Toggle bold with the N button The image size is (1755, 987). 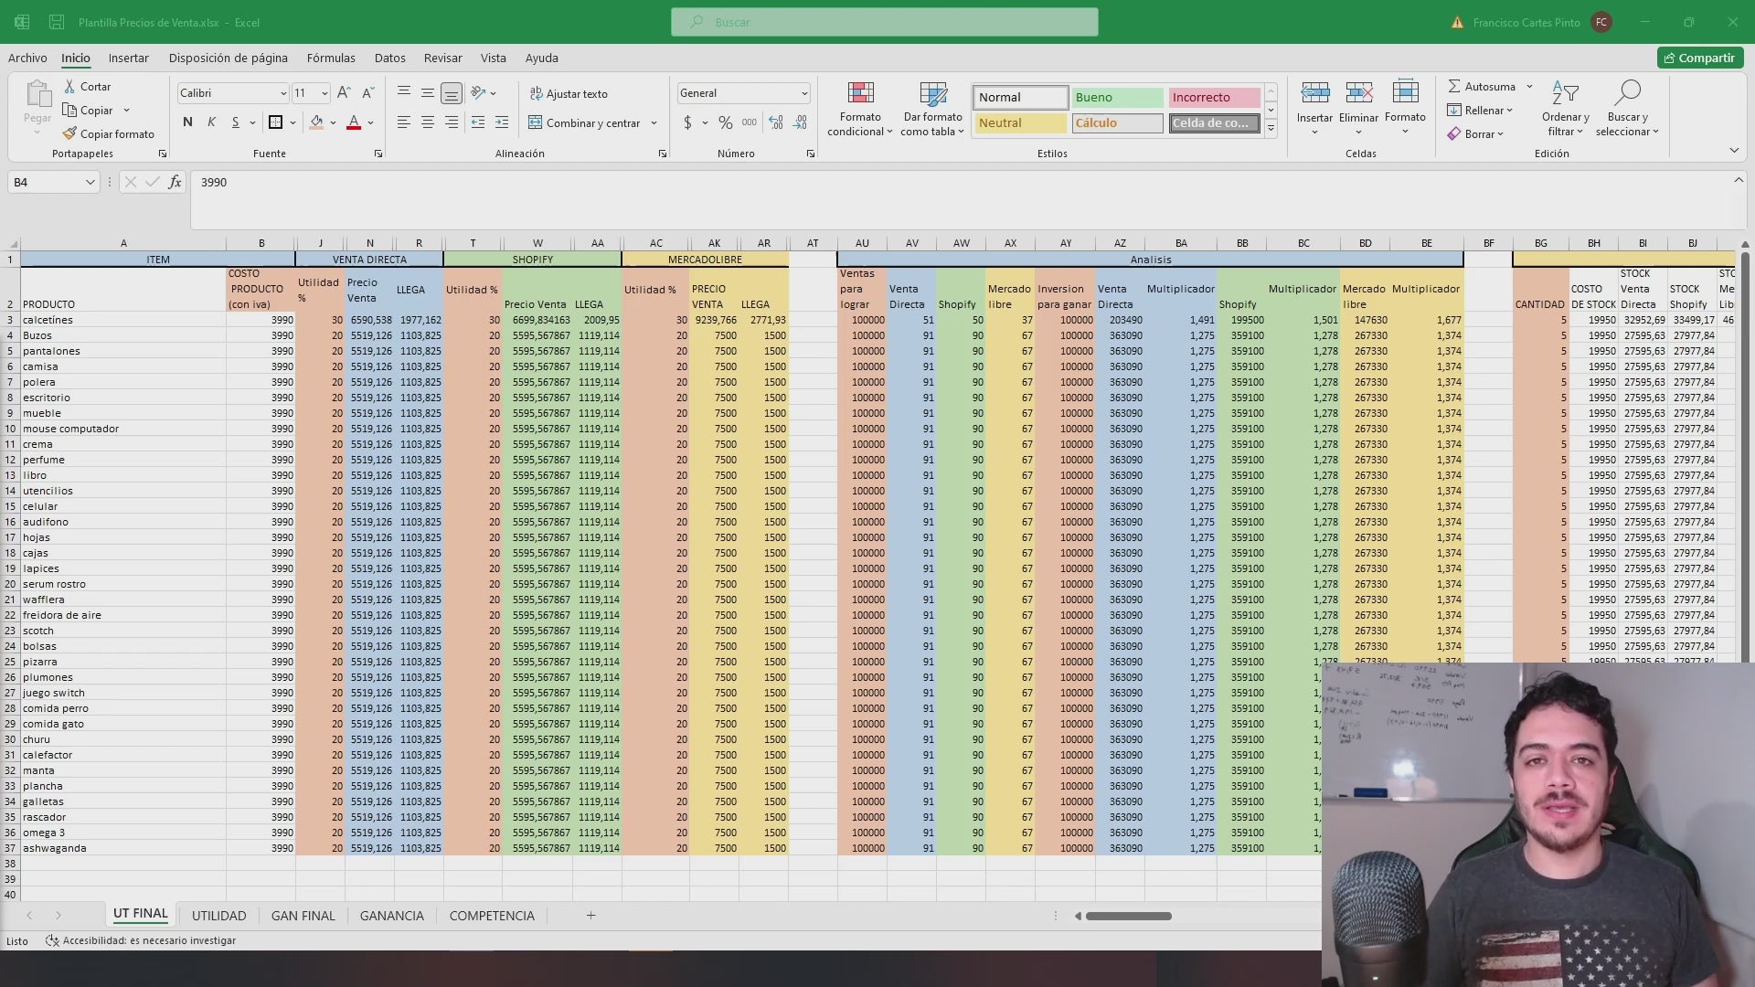pos(187,122)
